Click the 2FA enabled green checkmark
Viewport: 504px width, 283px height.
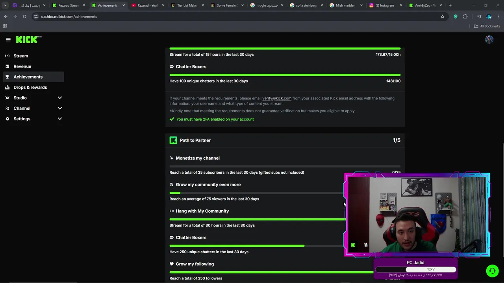pyautogui.click(x=172, y=119)
